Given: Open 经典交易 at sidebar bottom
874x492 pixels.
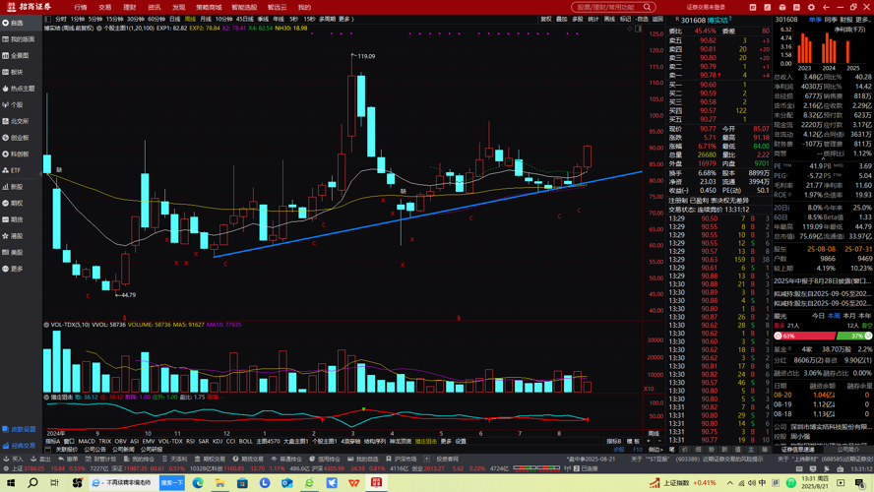Looking at the screenshot, I should (x=20, y=446).
